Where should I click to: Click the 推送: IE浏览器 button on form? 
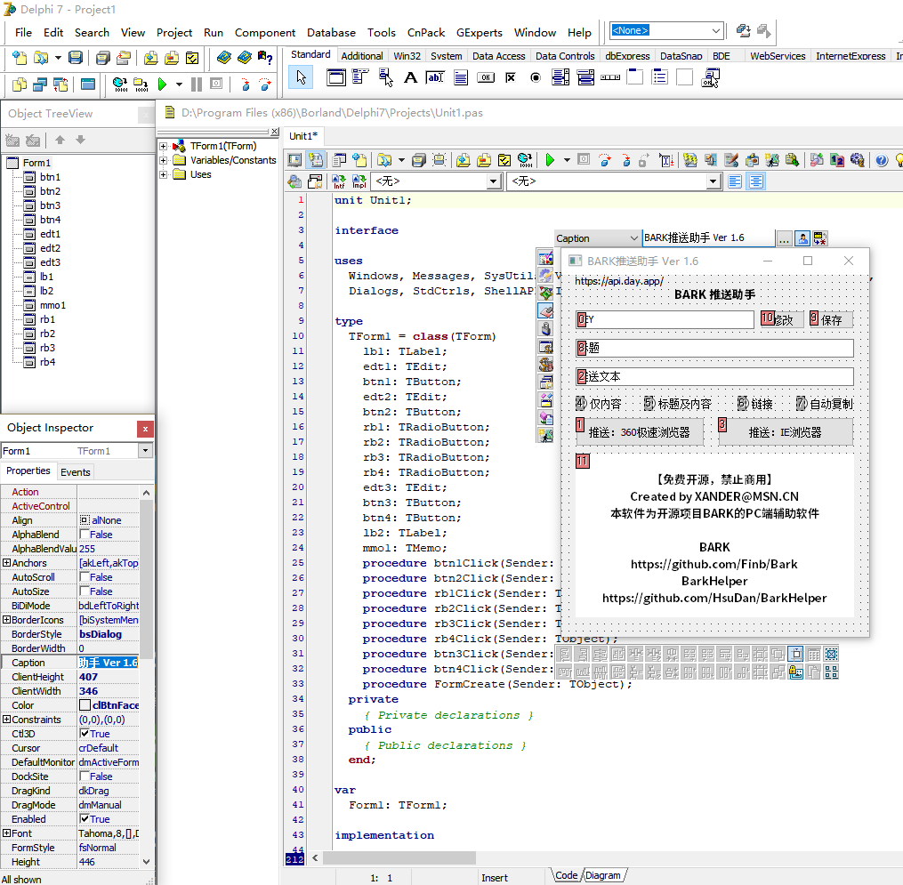(x=785, y=433)
